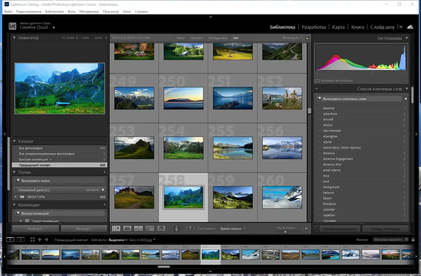Expand the ОБОИ ГОРЫ folder tree
Viewport: 421px width, 276px height.
pos(16,197)
